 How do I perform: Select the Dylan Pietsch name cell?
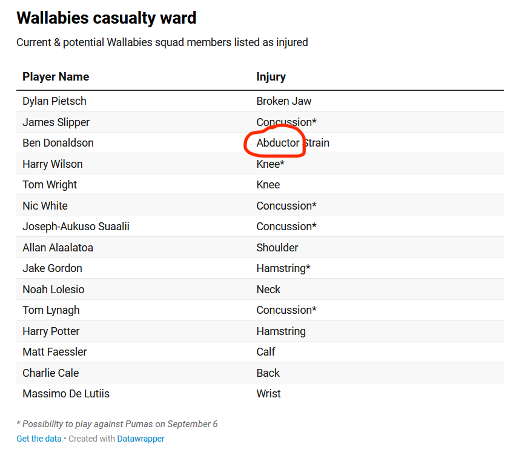coord(55,101)
